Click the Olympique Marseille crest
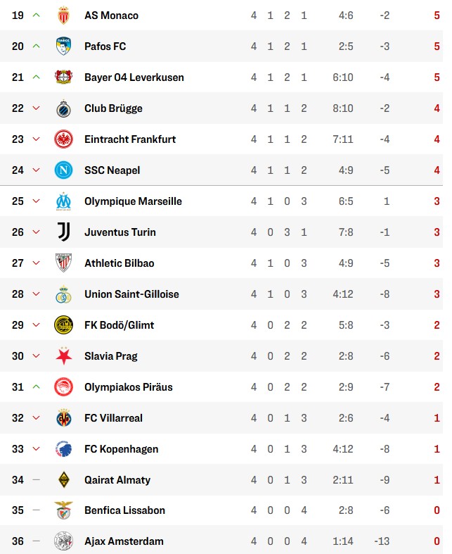This screenshot has width=452, height=554. (64, 201)
